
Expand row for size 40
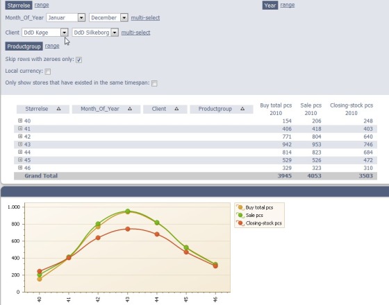point(20,121)
